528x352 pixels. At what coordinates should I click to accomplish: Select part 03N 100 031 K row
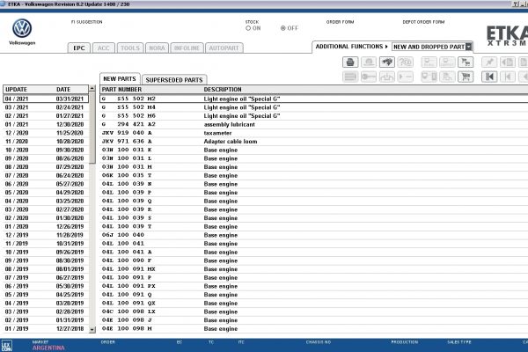[x=313, y=150]
